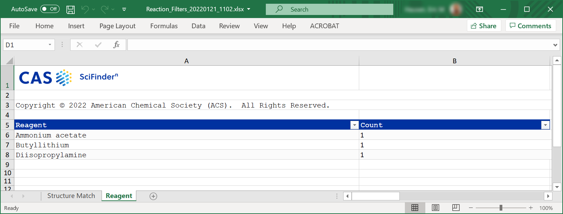Switch to Normal view icon
This screenshot has width=563, height=214.
coord(415,208)
